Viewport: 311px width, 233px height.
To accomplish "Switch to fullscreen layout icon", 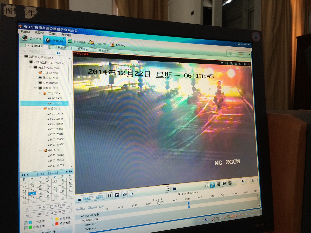I will click(x=230, y=183).
